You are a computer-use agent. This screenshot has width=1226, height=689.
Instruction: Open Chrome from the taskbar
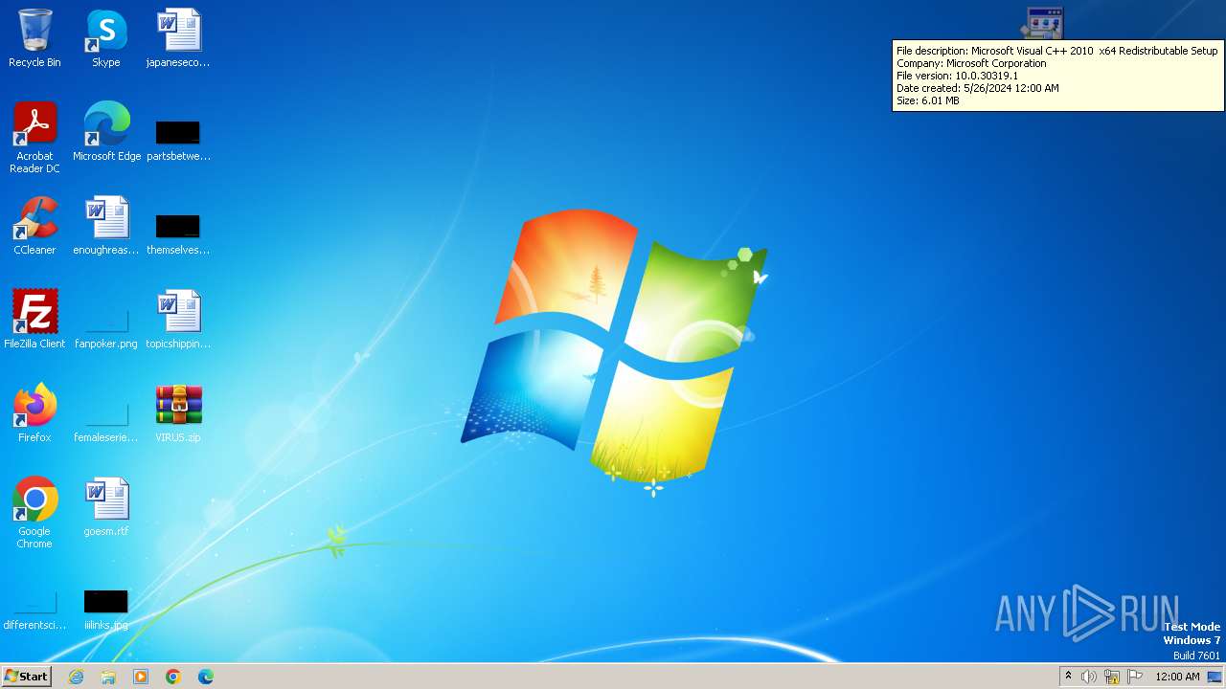(173, 677)
